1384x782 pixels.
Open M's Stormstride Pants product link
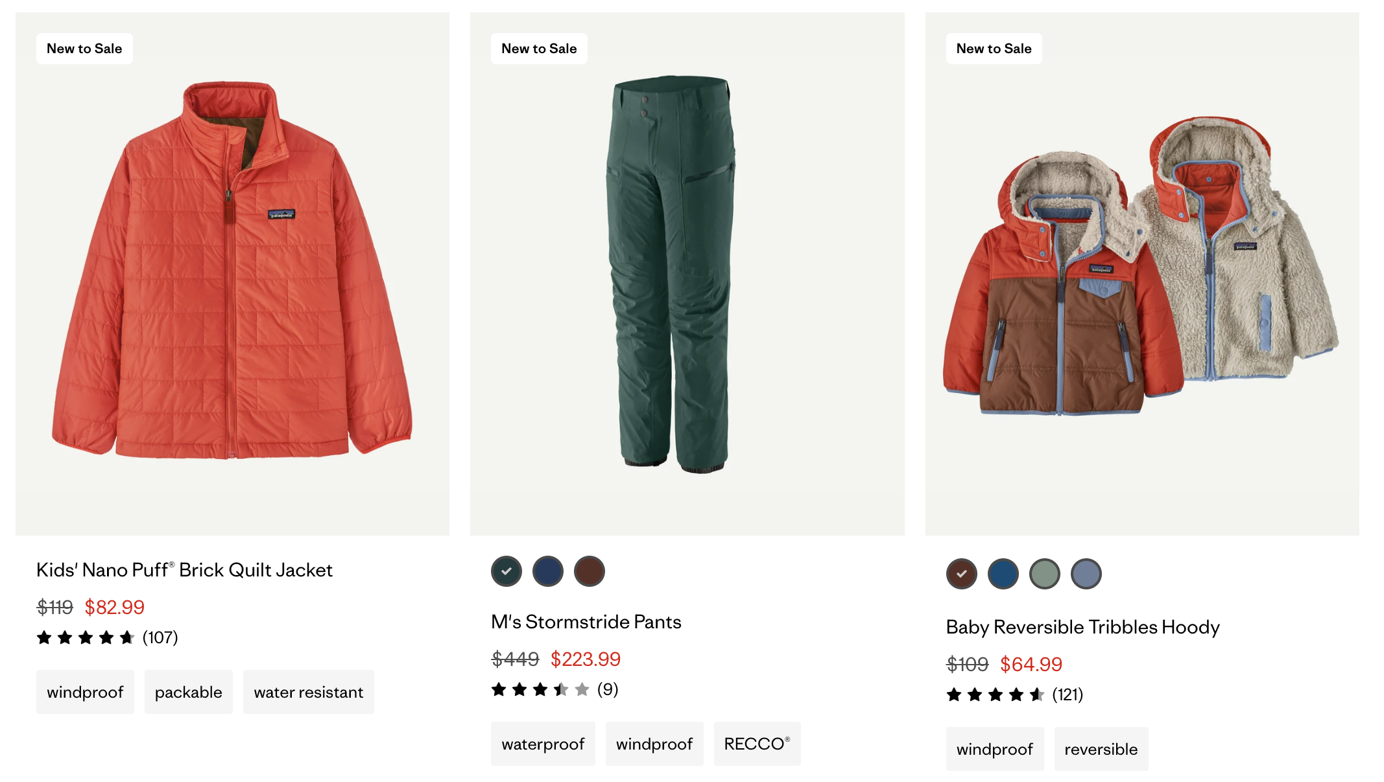pyautogui.click(x=586, y=622)
